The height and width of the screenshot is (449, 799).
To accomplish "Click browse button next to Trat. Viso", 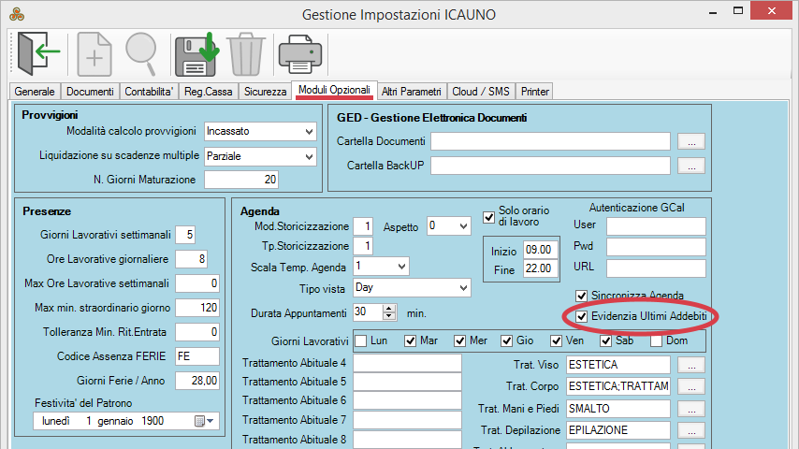I will click(x=690, y=364).
